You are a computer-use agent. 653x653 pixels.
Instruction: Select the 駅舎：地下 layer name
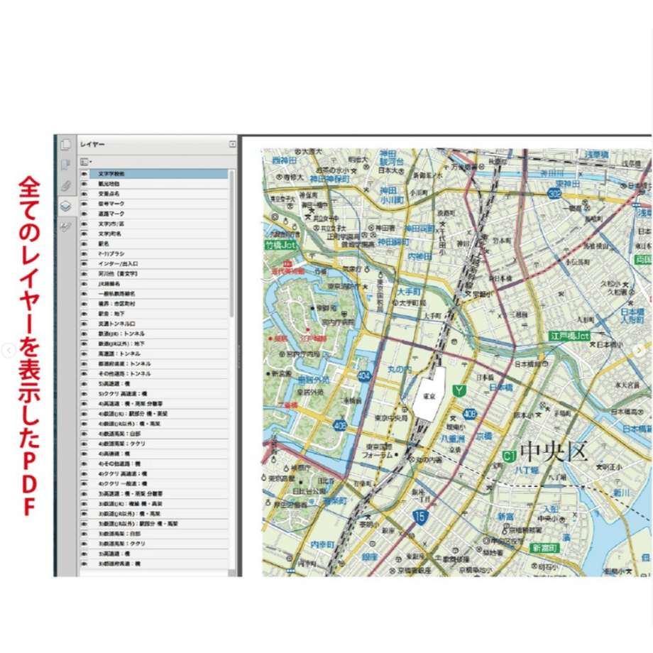pyautogui.click(x=111, y=314)
